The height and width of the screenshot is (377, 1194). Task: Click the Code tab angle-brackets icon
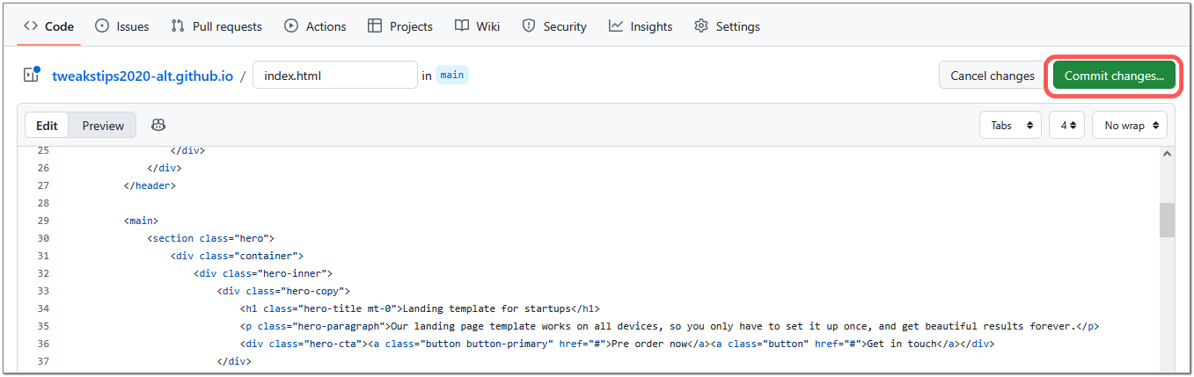31,26
